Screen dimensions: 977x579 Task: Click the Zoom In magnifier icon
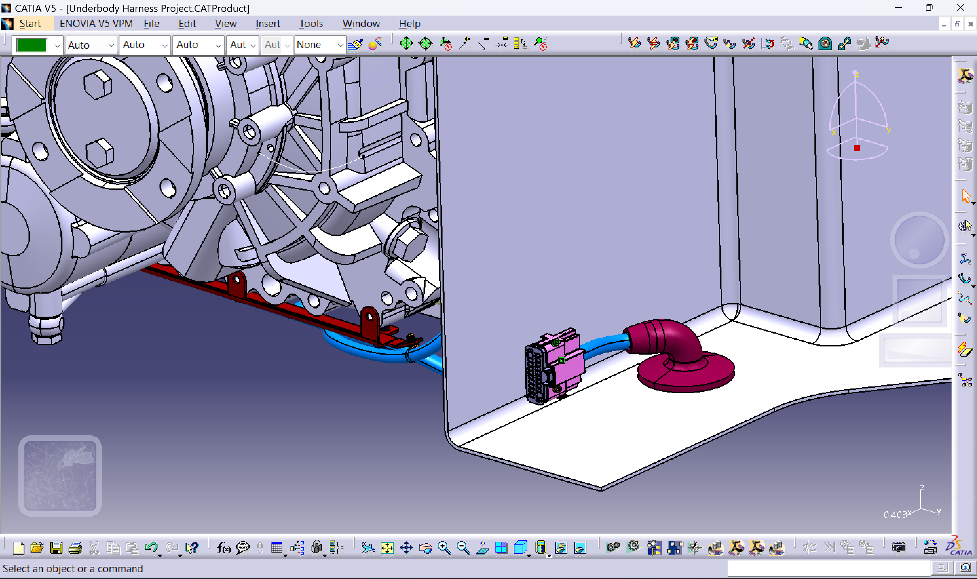(444, 548)
